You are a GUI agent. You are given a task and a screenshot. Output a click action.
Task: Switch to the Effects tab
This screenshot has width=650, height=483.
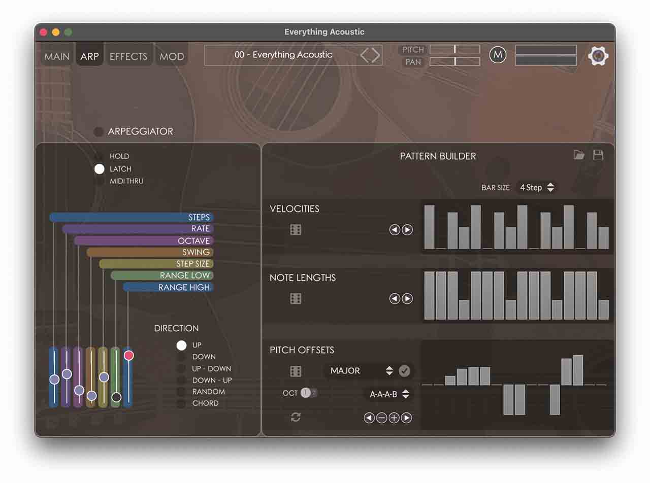(128, 56)
